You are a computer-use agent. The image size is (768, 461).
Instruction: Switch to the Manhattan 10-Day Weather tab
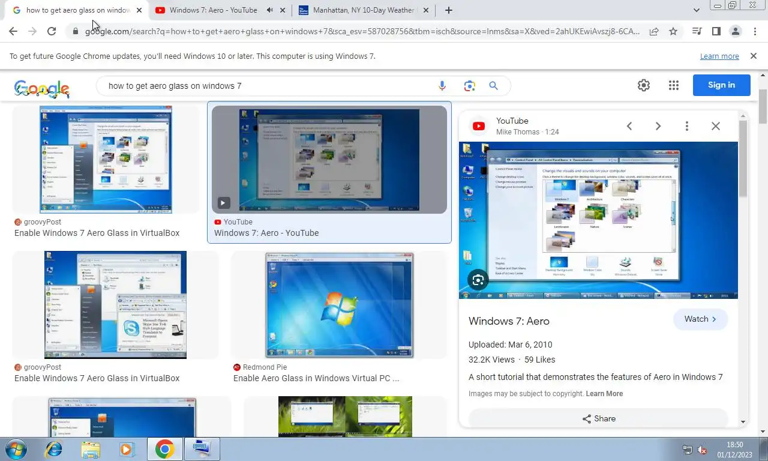point(363,10)
